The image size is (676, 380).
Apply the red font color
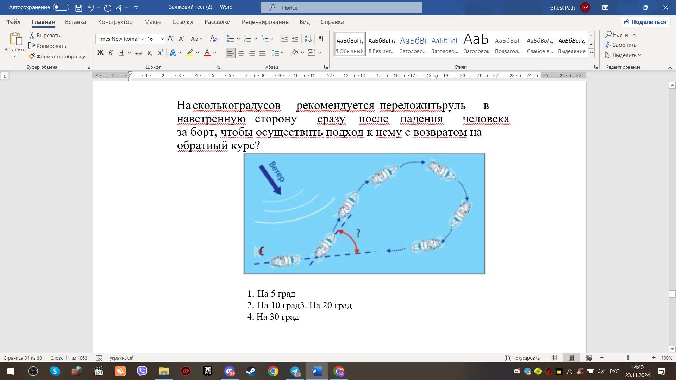pos(207,53)
